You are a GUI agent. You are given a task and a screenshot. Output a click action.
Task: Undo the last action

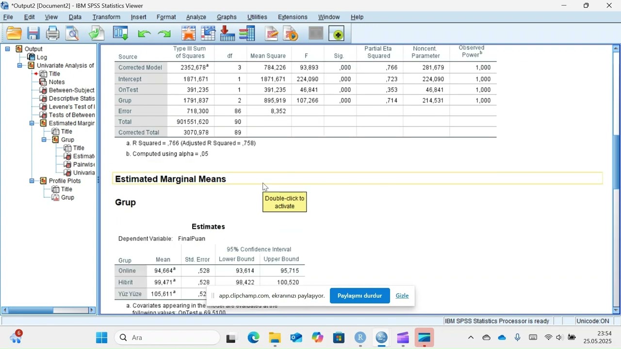[144, 34]
